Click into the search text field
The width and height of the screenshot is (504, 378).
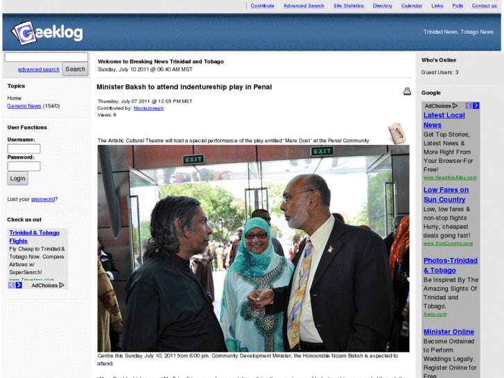tap(46, 58)
